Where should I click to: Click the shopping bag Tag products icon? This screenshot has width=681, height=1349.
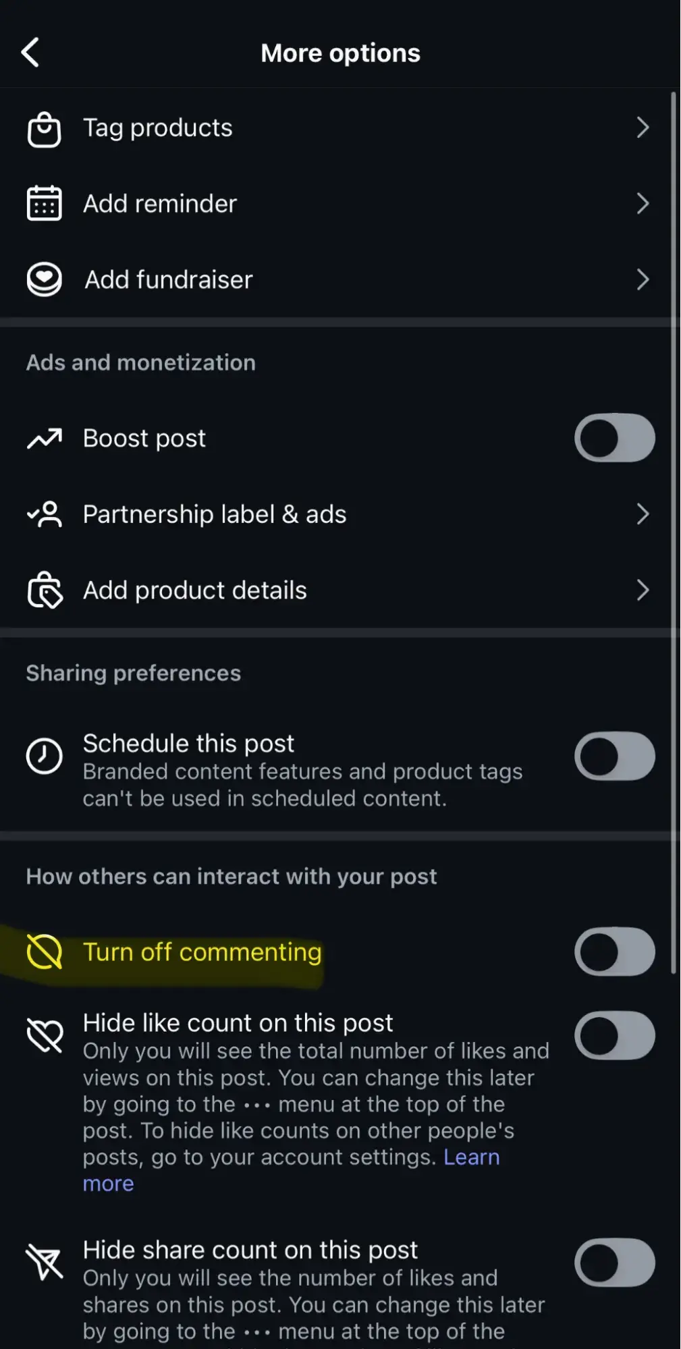(44, 129)
